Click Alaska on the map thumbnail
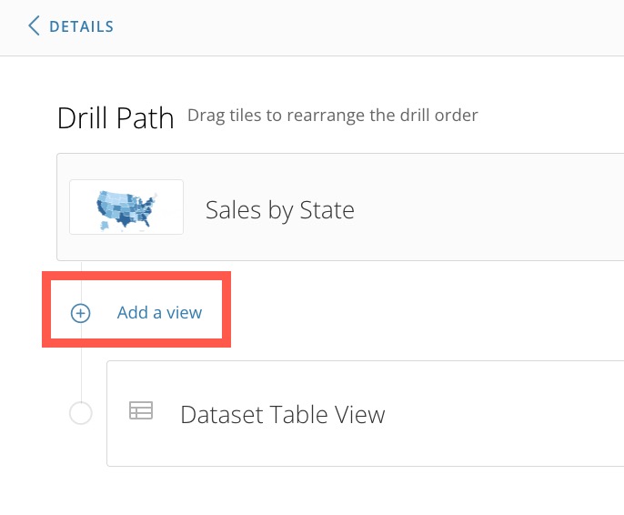The image size is (624, 515). pyautogui.click(x=105, y=226)
